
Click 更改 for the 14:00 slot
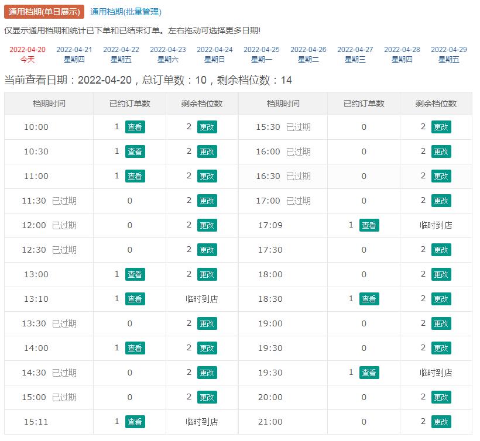point(207,348)
